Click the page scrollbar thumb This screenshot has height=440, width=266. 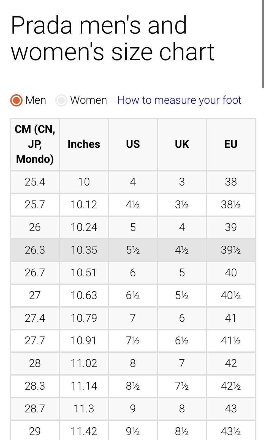(263, 44)
